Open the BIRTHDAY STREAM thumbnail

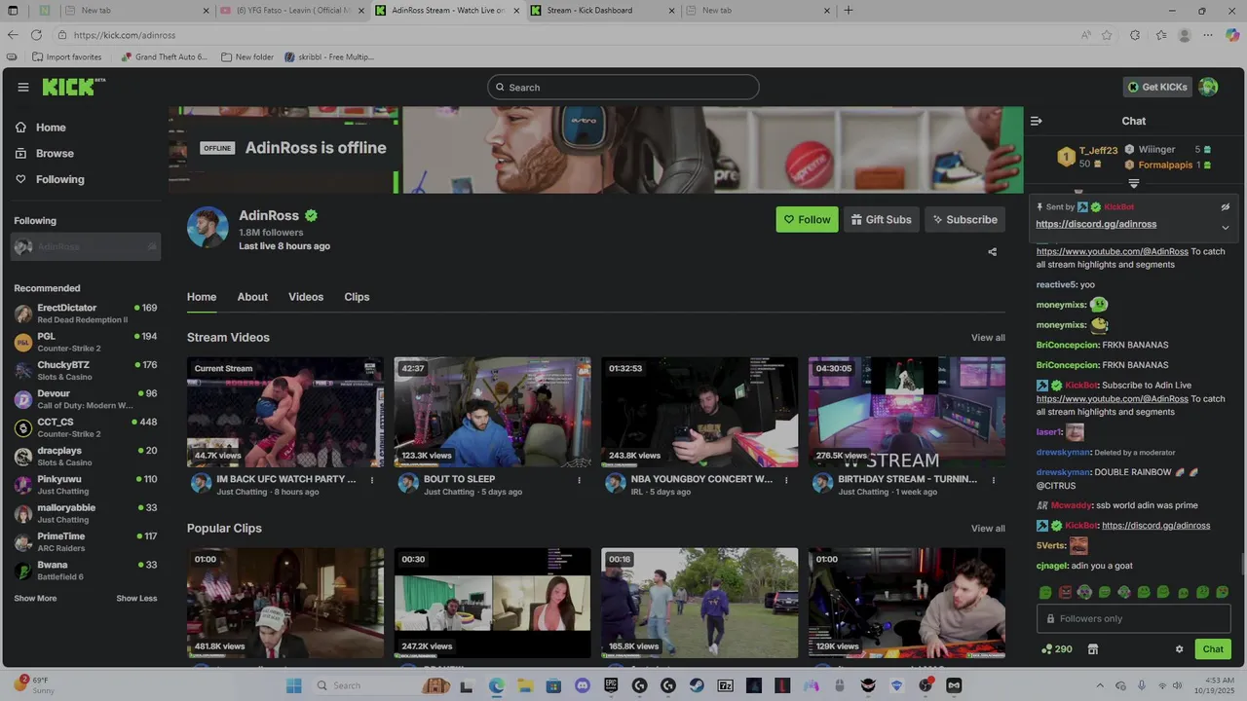(x=907, y=412)
